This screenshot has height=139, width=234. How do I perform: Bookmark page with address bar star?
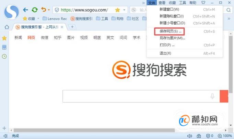pyautogui.click(x=118, y=10)
